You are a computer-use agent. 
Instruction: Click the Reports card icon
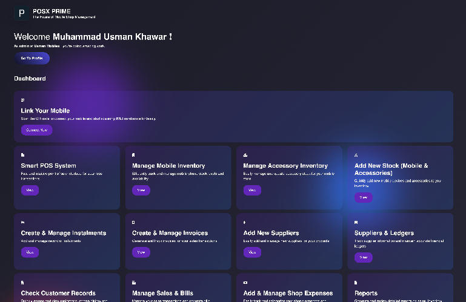356,283
